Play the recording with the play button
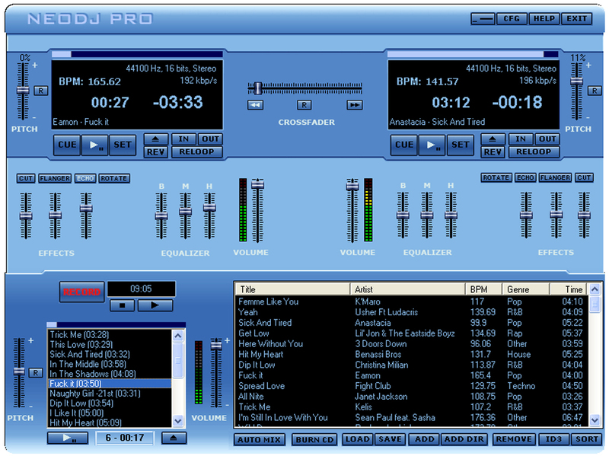Viewport: 609px width, 456px height. tap(155, 305)
